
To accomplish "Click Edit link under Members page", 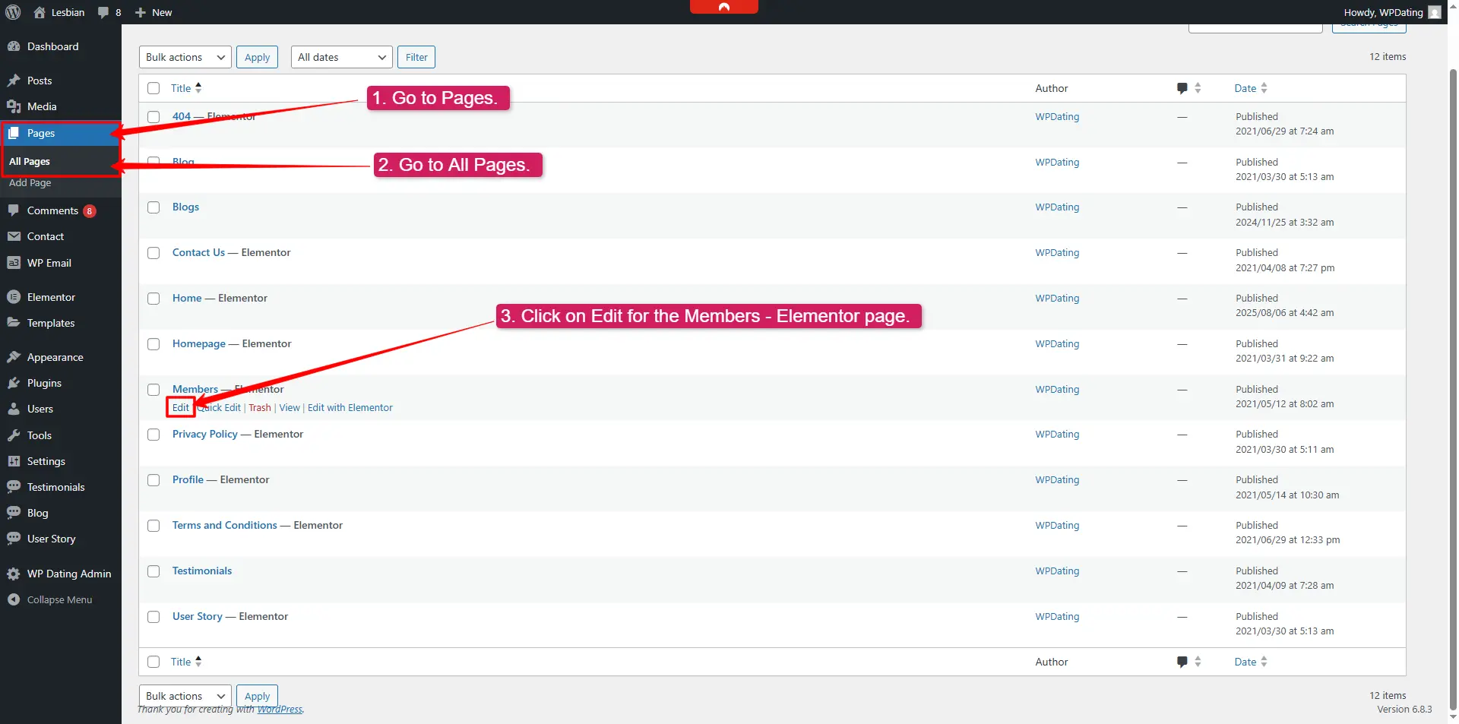I will click(180, 408).
